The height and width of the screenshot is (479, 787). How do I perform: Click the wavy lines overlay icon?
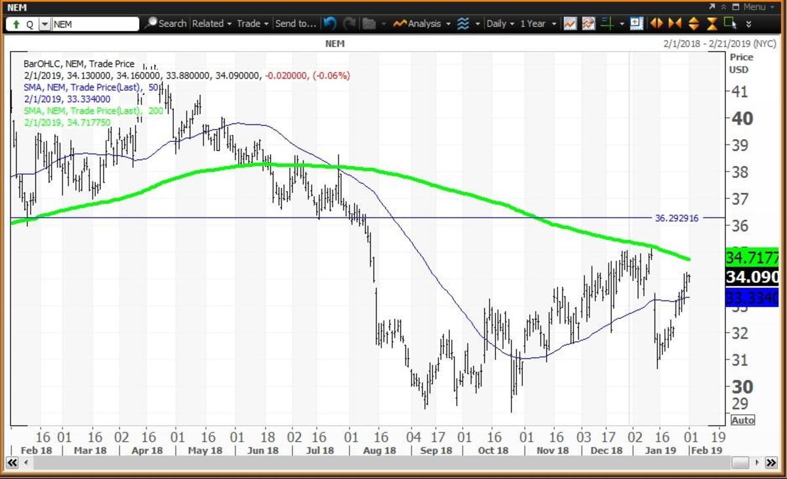(x=463, y=24)
